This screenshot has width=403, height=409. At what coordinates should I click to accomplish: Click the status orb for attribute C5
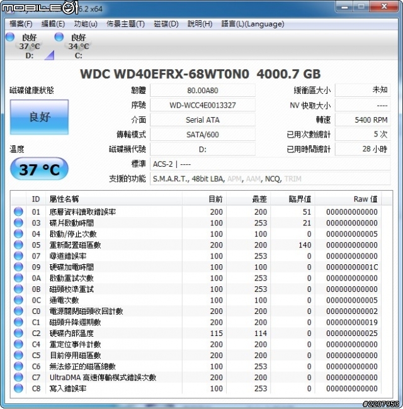[x=18, y=355]
